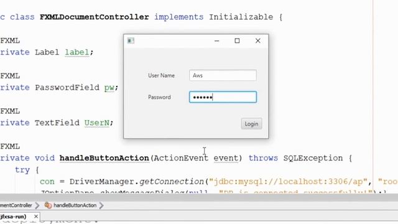Expand the arrow after mentController breadcrumb
398x224 pixels.
pyautogui.click(x=37, y=205)
